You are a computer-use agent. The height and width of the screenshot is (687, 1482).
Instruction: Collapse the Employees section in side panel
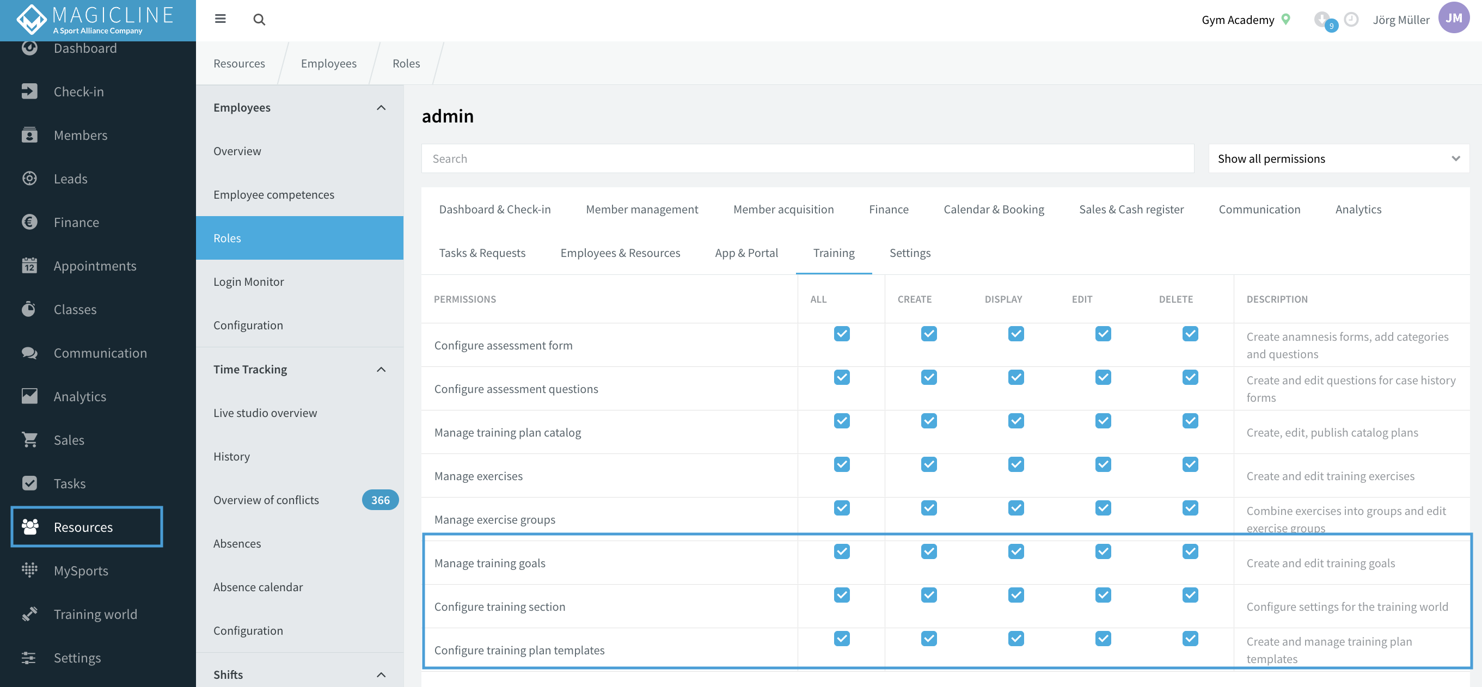pos(381,108)
